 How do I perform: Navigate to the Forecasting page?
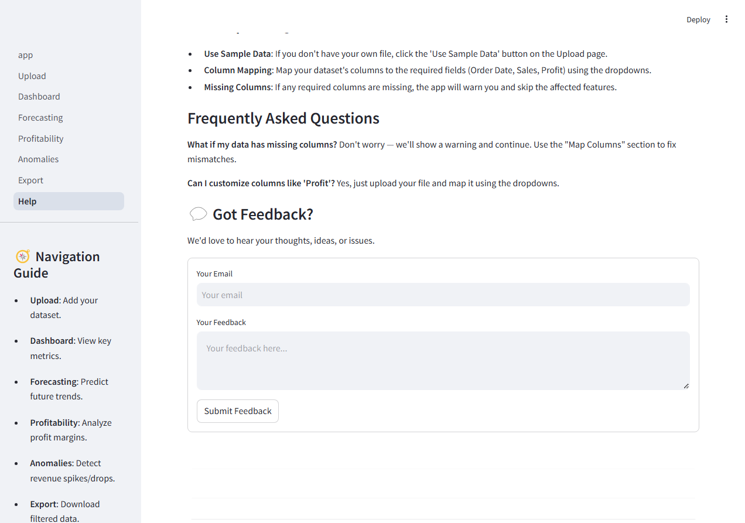click(x=40, y=117)
